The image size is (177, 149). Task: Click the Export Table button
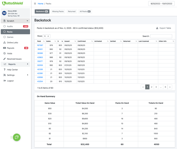point(164,28)
